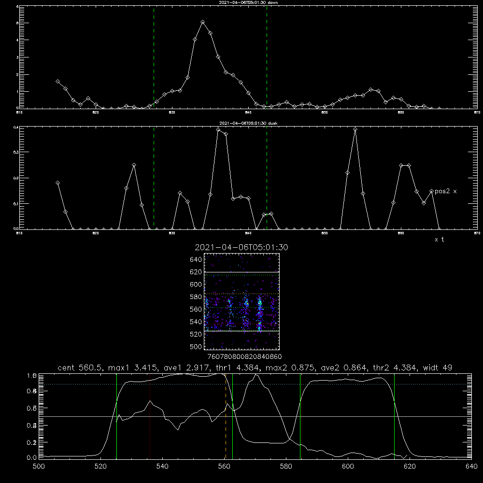Click the upper white horizontal line on the spectrogram
The width and height of the screenshot is (483, 483).
tap(242, 272)
